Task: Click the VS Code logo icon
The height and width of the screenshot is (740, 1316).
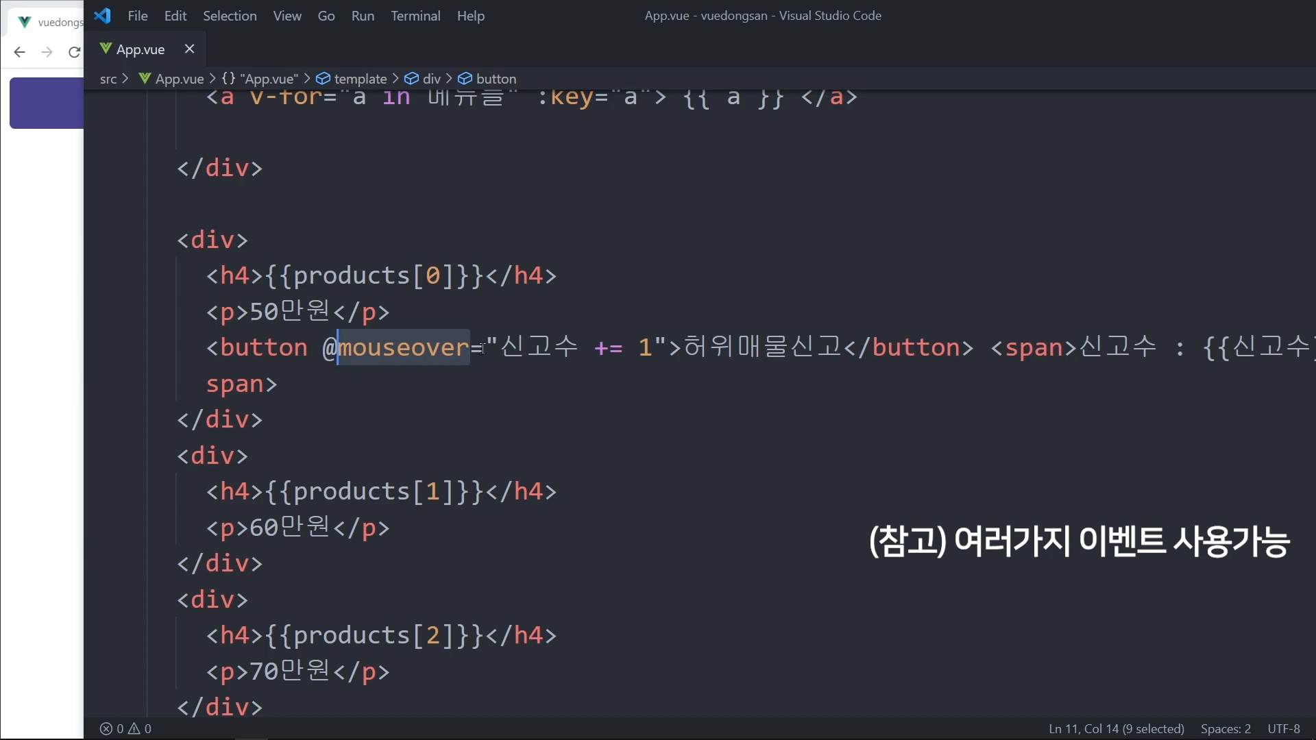Action: [102, 16]
